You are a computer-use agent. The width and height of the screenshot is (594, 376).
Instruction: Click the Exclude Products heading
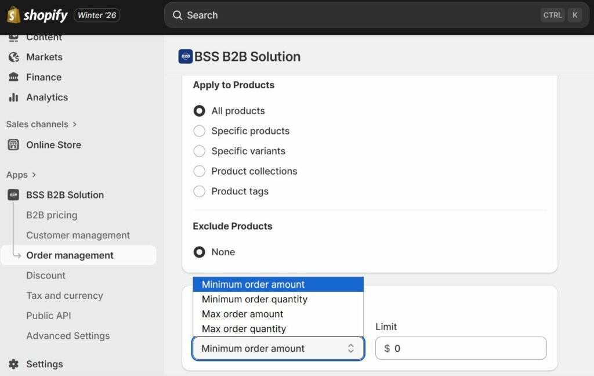click(x=232, y=226)
